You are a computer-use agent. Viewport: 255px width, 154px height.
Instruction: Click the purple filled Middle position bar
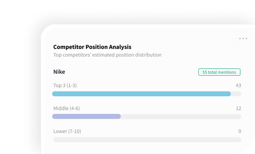[x=86, y=117]
